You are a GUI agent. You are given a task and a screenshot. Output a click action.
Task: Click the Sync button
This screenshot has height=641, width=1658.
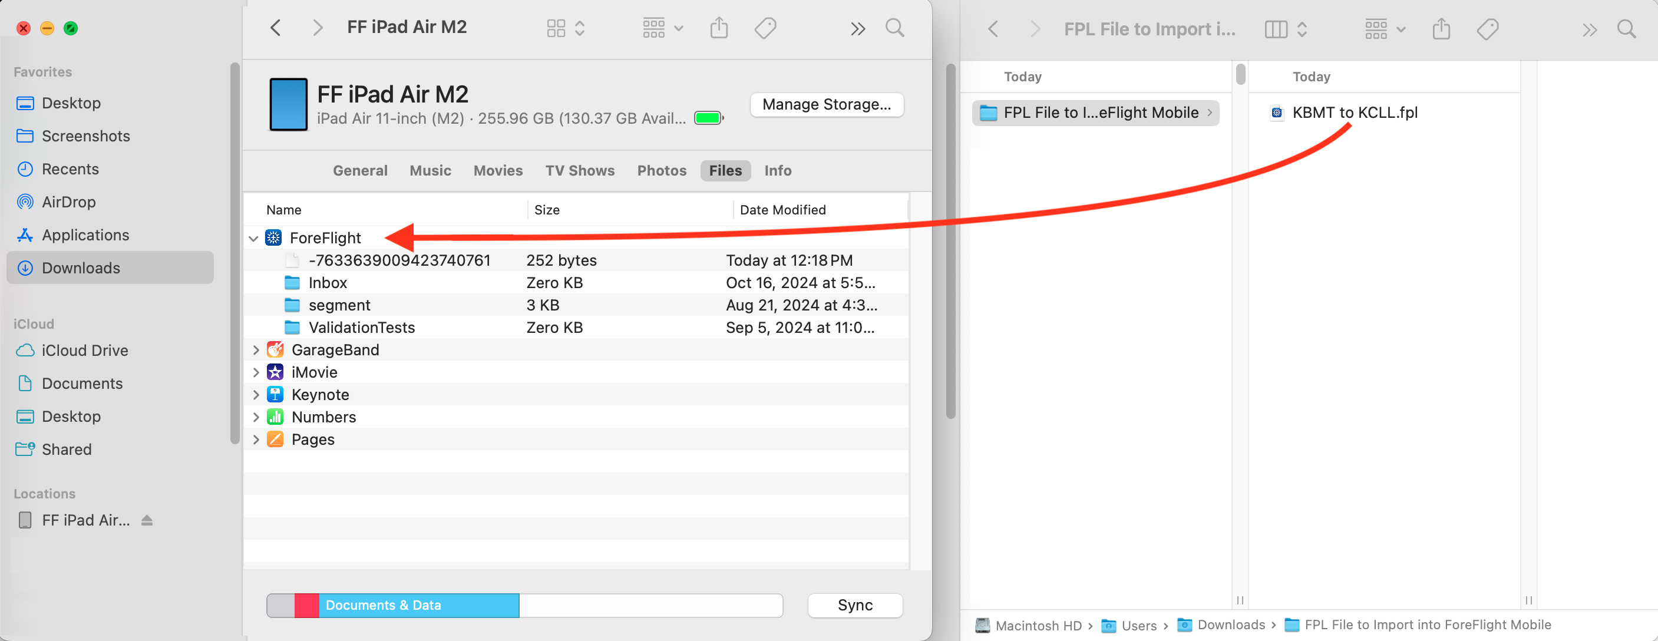(855, 605)
